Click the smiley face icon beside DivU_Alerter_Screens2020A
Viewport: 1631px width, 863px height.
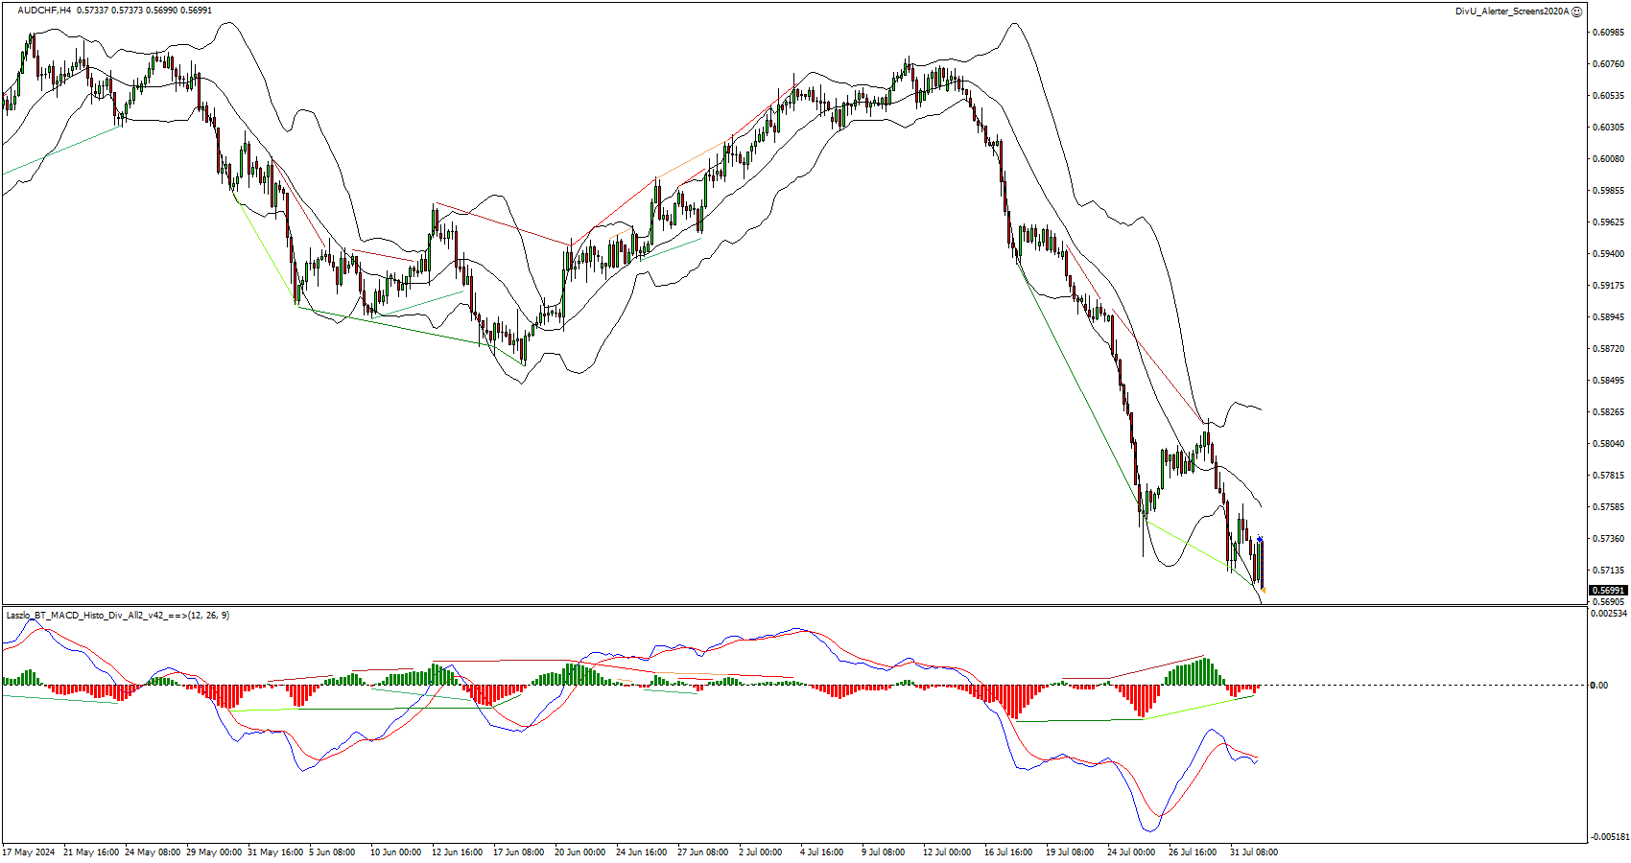1577,12
